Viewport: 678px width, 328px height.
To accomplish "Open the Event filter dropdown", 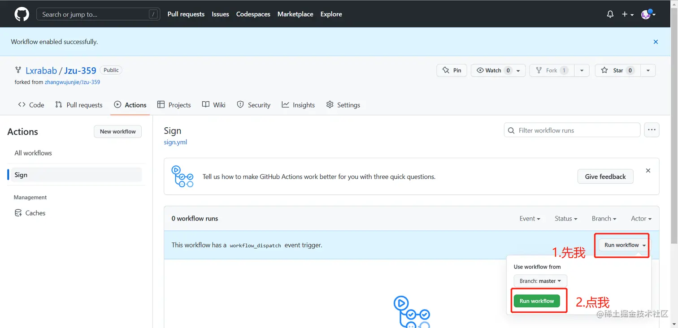I will pos(530,219).
